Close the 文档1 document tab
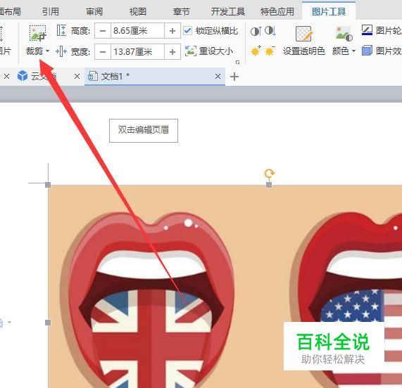402x388 pixels. tap(218, 77)
